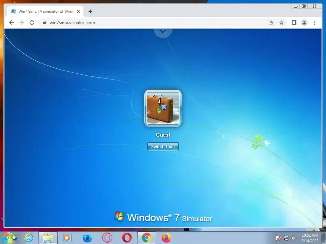
Task: Close the Chrome window
Action: coord(315,6)
